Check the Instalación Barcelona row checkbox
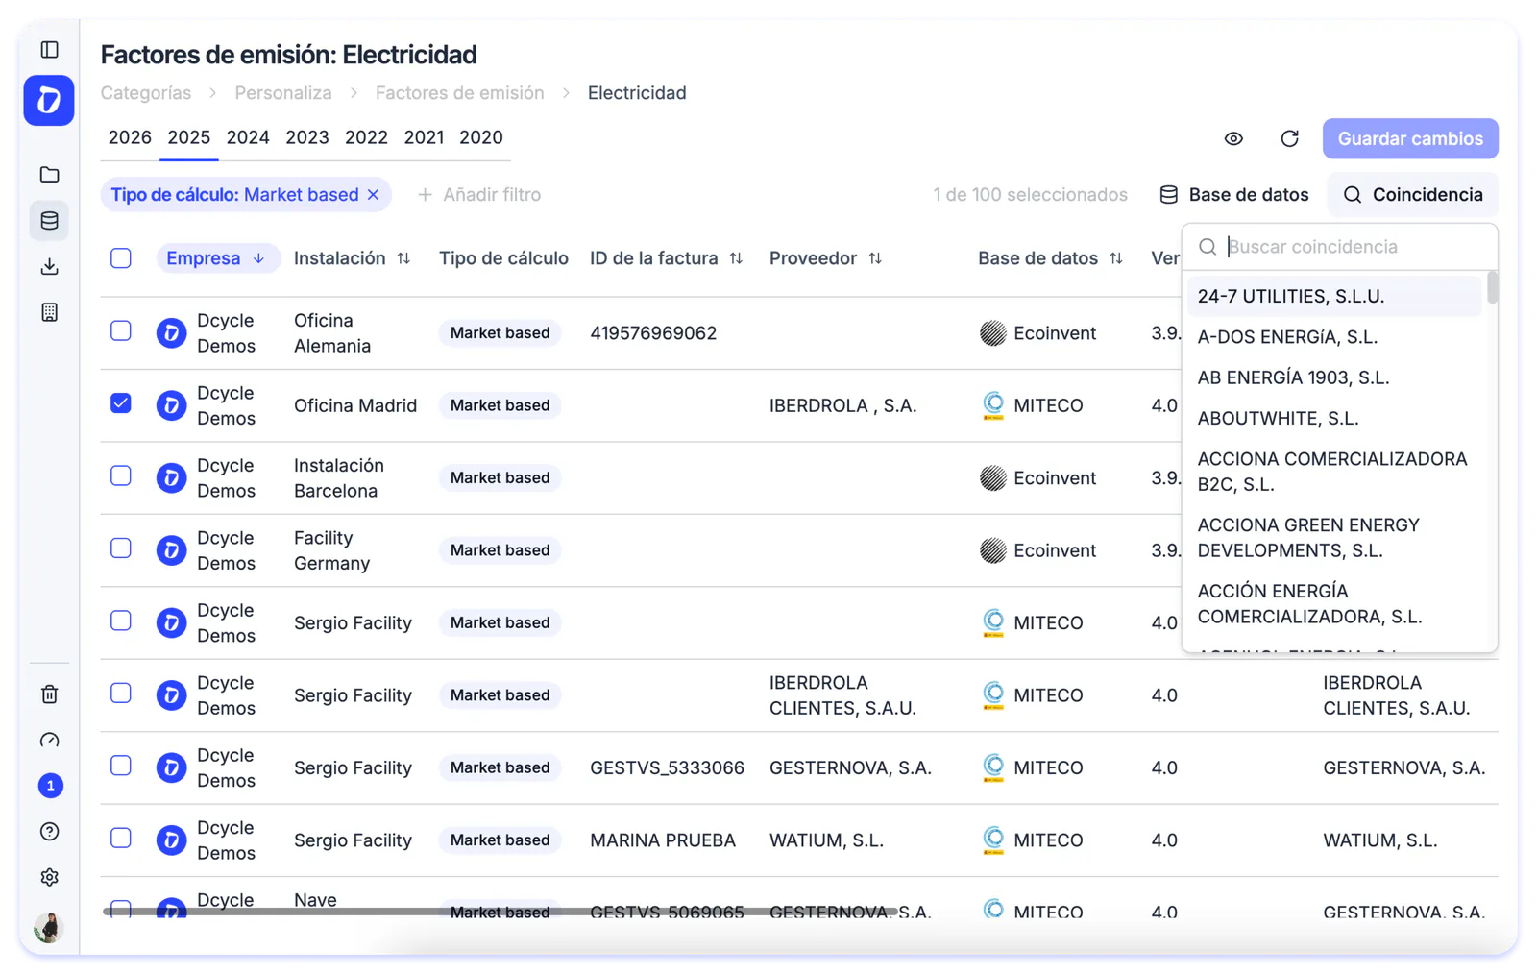The height and width of the screenshot is (974, 1537). (x=121, y=475)
